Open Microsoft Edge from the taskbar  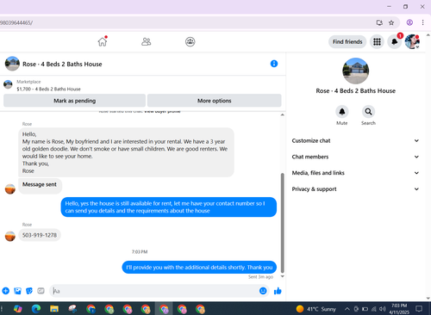pyautogui.click(x=36, y=309)
